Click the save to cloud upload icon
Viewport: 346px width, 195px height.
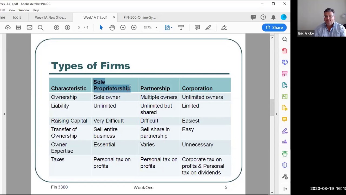8,27
